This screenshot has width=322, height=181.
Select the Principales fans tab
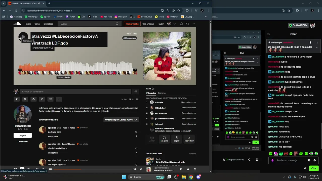pyautogui.click(x=151, y=93)
